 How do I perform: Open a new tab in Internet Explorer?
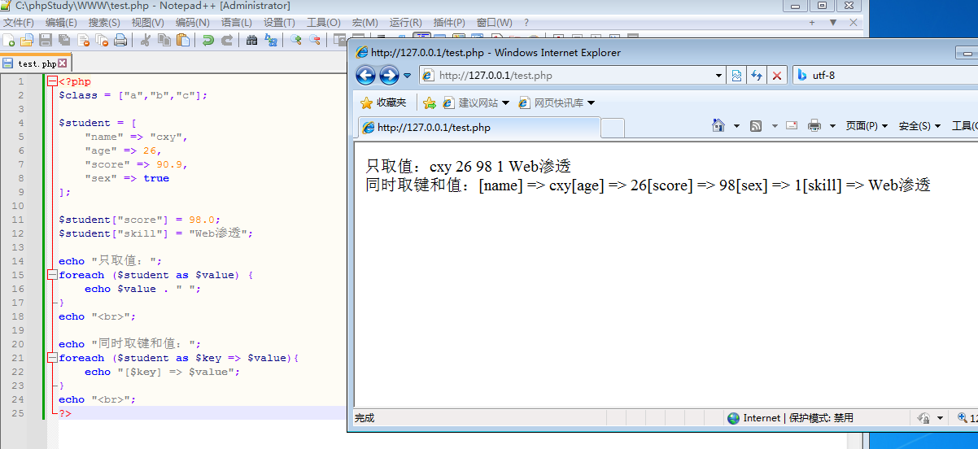pyautogui.click(x=613, y=128)
